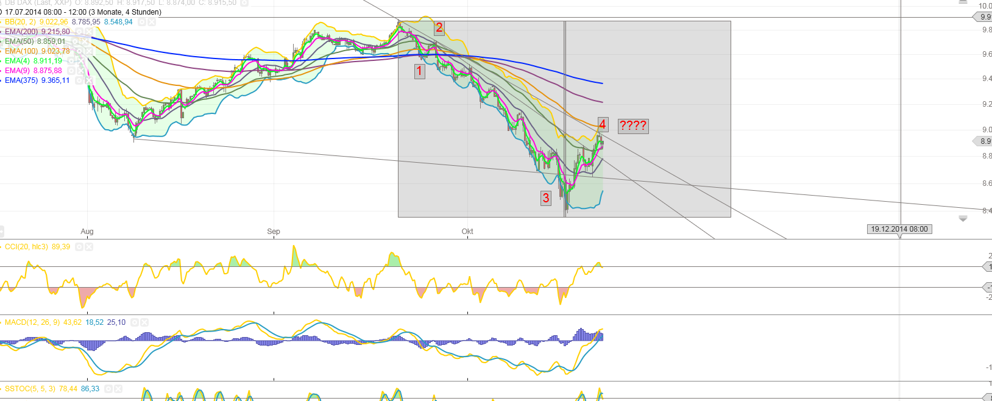Click the SSTOC(5, 5, 3) panel label
The image size is (992, 401).
click(30, 389)
